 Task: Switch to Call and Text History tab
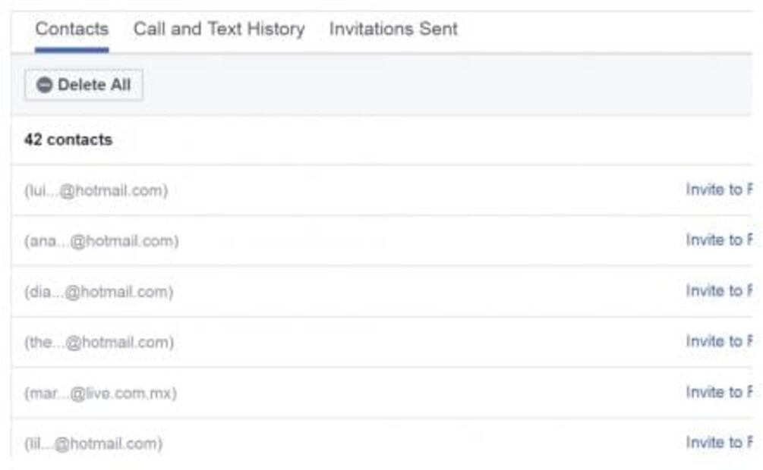219,30
